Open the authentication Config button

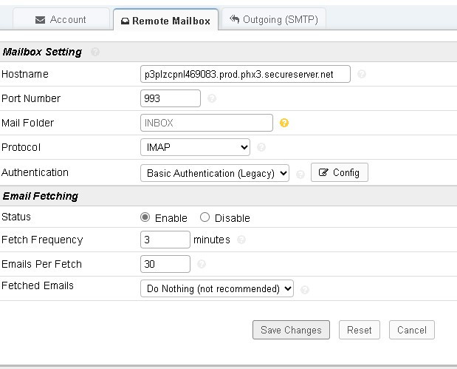[x=339, y=172]
